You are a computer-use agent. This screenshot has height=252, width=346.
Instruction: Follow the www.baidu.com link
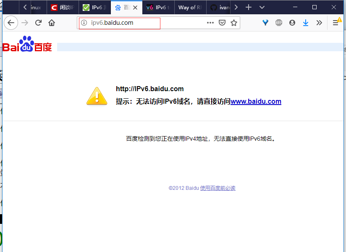point(256,101)
